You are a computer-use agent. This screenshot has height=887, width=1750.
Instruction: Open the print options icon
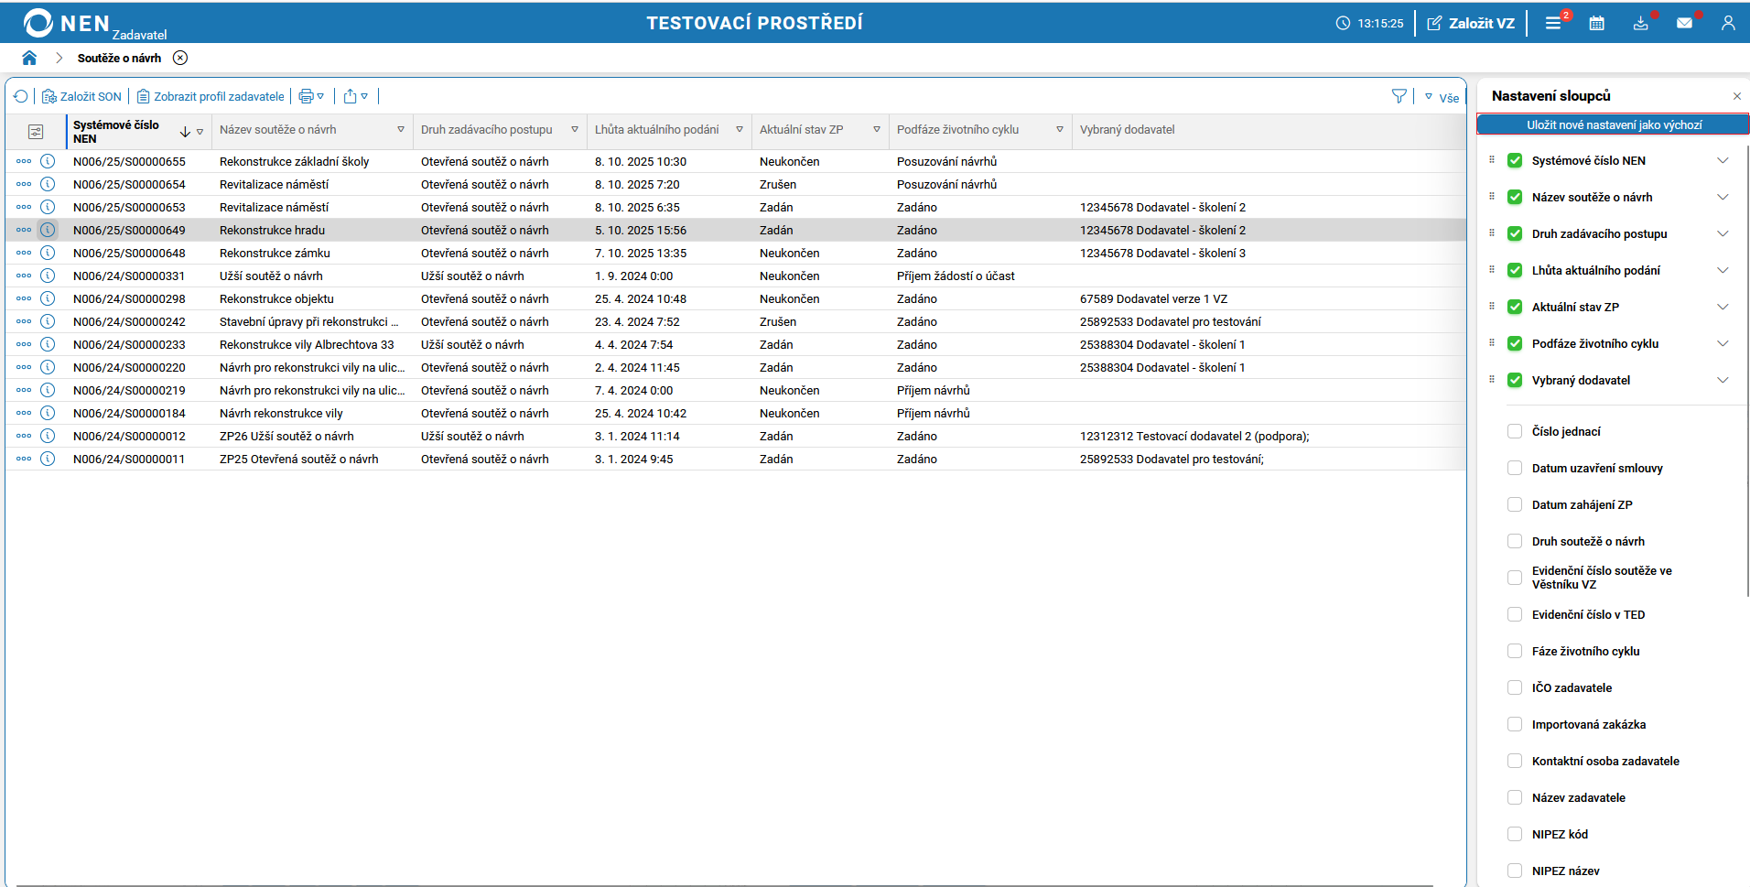(x=311, y=96)
